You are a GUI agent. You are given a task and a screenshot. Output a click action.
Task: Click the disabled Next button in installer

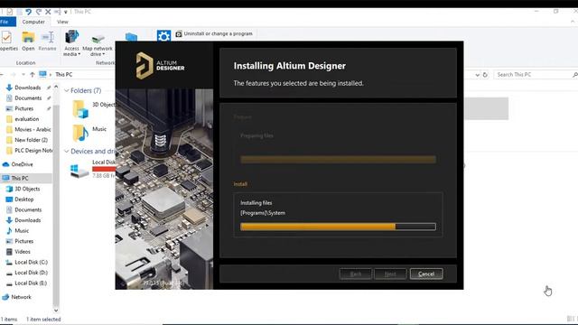(x=390, y=274)
